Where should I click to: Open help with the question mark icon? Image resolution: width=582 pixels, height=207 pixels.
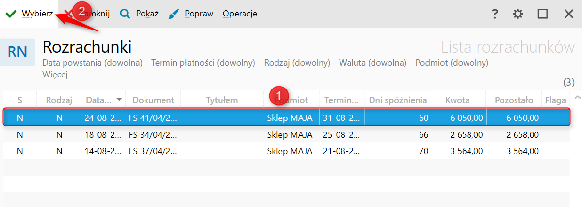tap(495, 14)
